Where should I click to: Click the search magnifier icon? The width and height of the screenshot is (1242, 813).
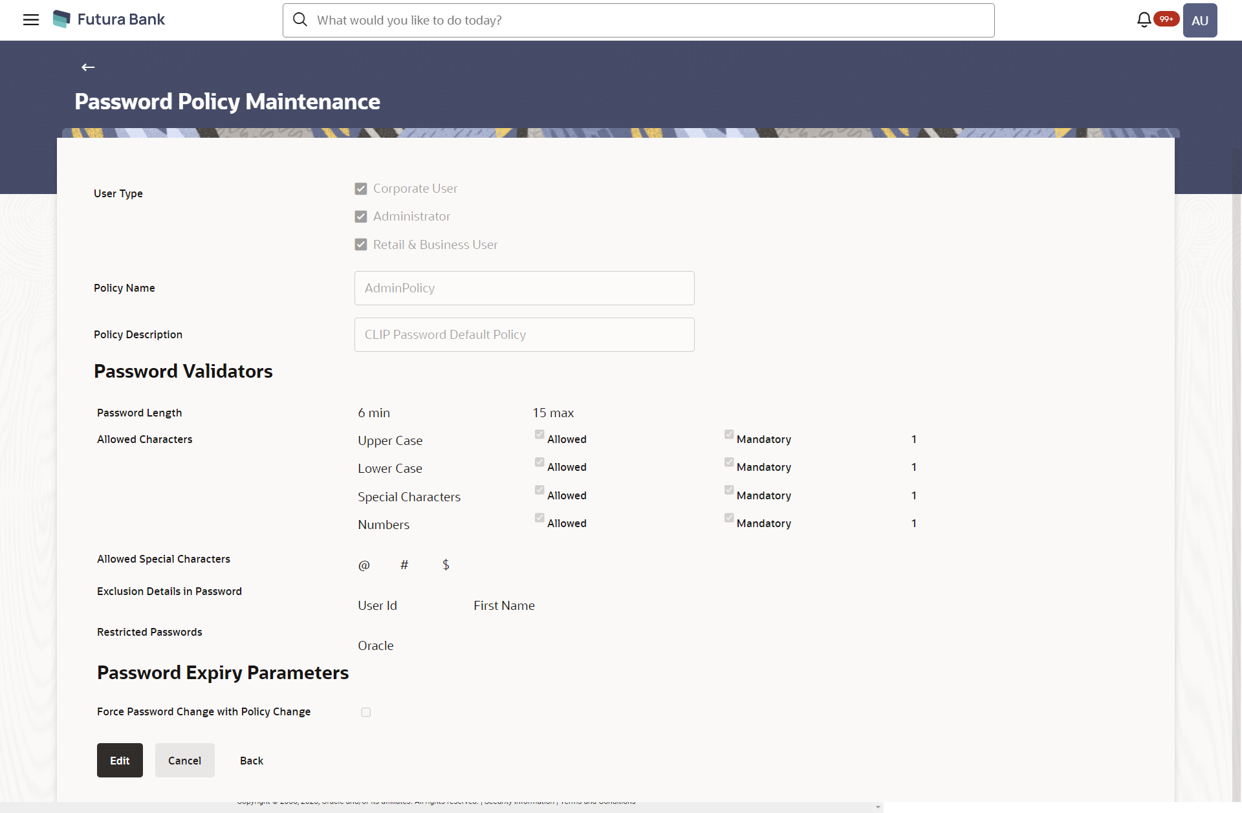[300, 20]
